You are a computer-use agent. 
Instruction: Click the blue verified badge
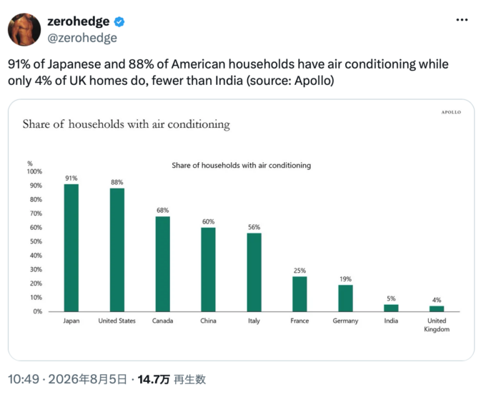pos(119,22)
